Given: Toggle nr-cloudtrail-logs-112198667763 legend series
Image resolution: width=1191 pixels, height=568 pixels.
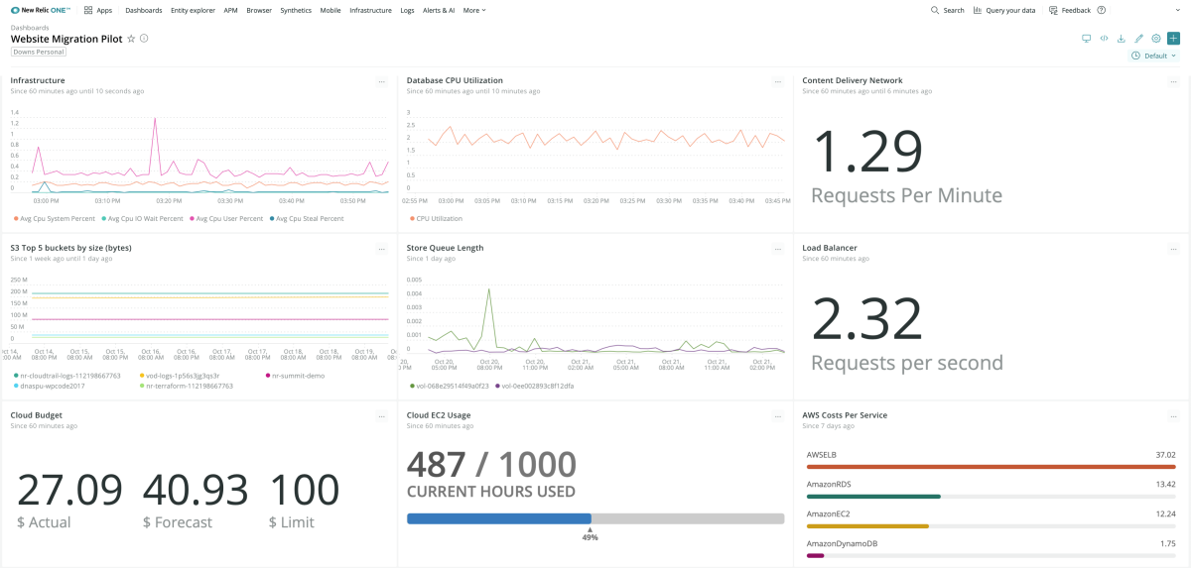Looking at the screenshot, I should pos(66,376).
